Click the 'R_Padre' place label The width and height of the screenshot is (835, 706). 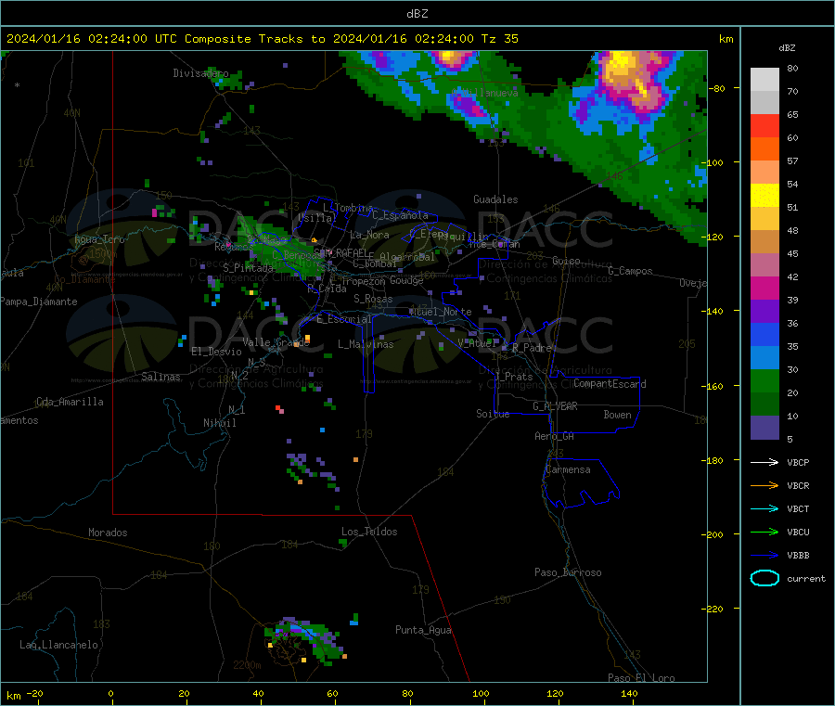click(x=532, y=348)
